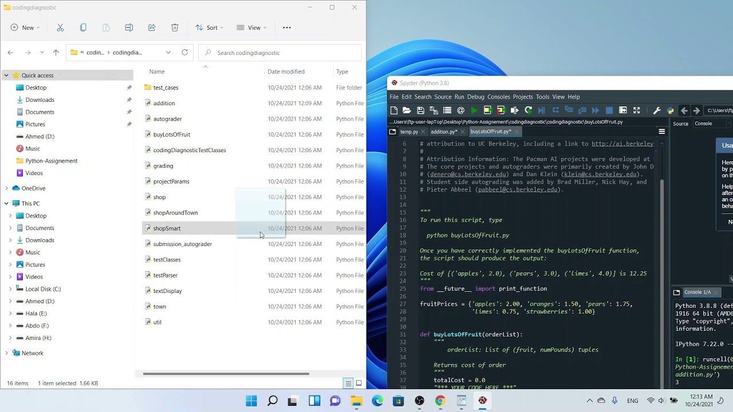
Task: Open the http://ai.berkeley link in editor
Action: click(x=622, y=144)
